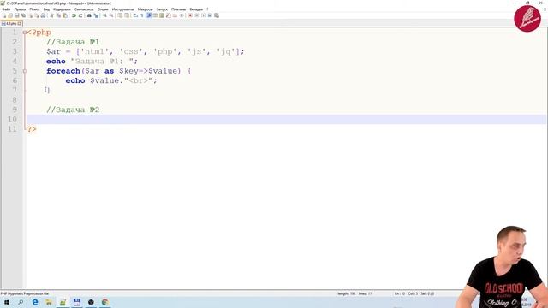Open the Function List panel icon

(169, 15)
